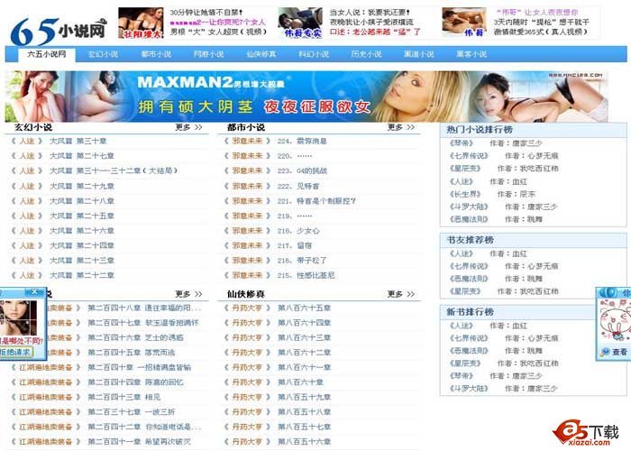
Task: Open 第二百四十四章 陈嘉的回忆
Action: [135, 382]
